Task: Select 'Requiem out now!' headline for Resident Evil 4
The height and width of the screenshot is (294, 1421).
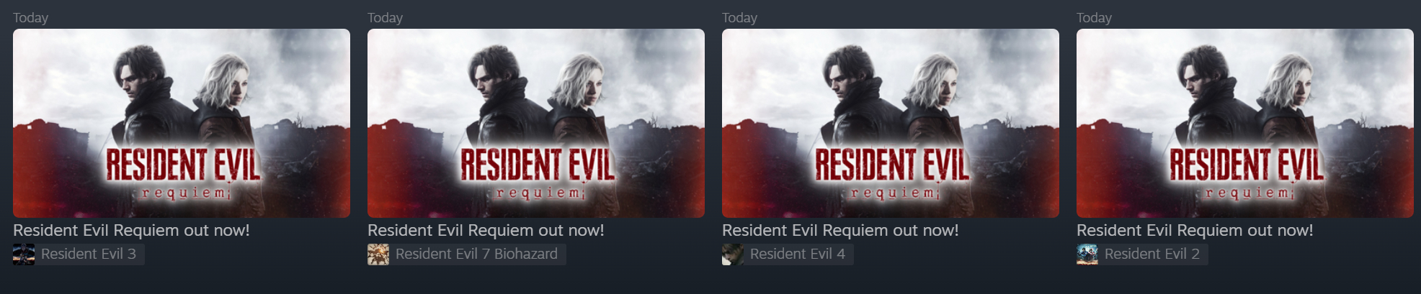Action: pos(840,231)
